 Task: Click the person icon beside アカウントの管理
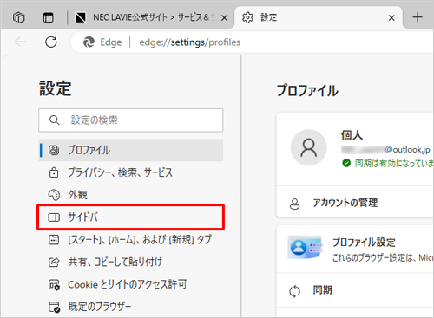click(294, 204)
